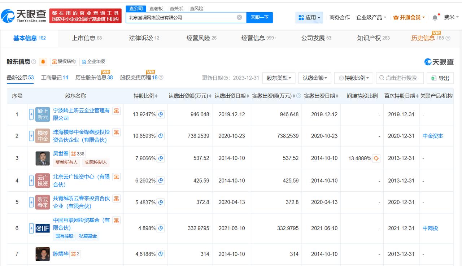This screenshot has width=462, height=266.
Task: Click equity structure icon for 宁波岭上听云企业管理有限公司
Action: pos(116,110)
